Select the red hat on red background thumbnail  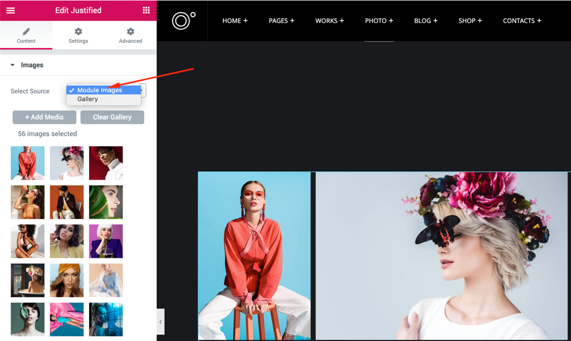pos(106,163)
